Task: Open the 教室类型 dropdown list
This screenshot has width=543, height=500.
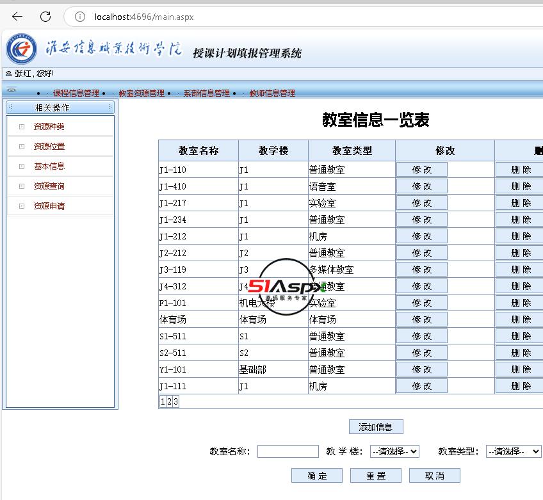Action: tap(514, 451)
